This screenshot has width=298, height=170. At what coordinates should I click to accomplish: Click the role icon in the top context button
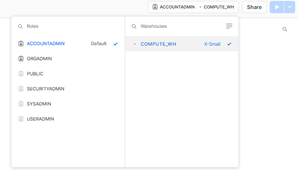(155, 7)
